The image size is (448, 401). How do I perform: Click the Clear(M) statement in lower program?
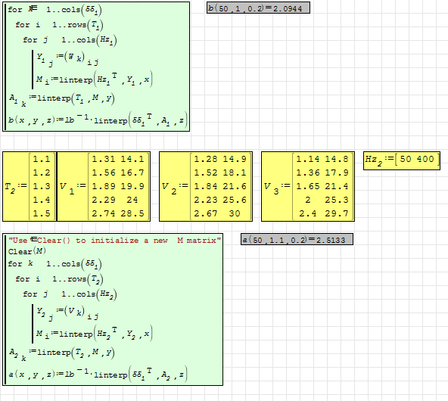click(26, 251)
